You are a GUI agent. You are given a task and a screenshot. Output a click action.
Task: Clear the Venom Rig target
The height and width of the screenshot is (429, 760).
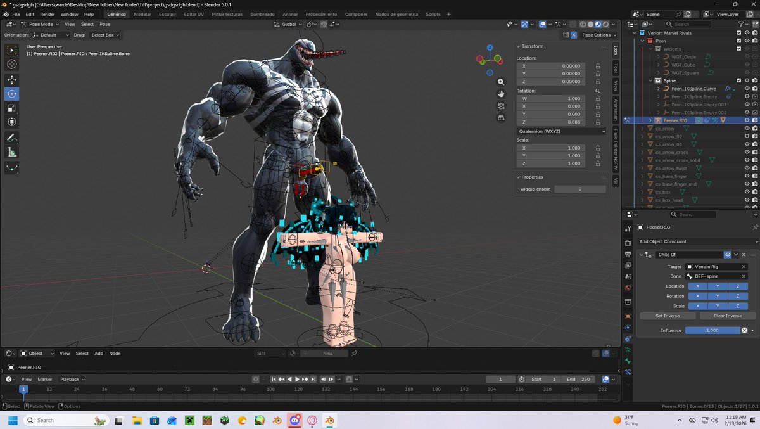click(x=744, y=267)
